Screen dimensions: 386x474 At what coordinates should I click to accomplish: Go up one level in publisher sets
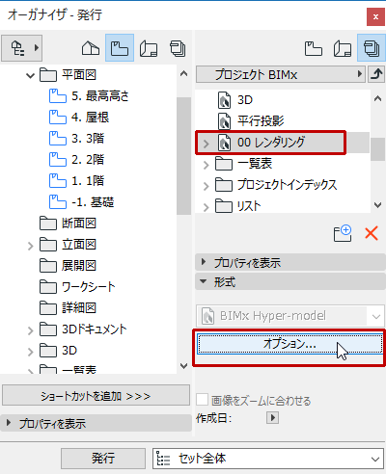376,74
